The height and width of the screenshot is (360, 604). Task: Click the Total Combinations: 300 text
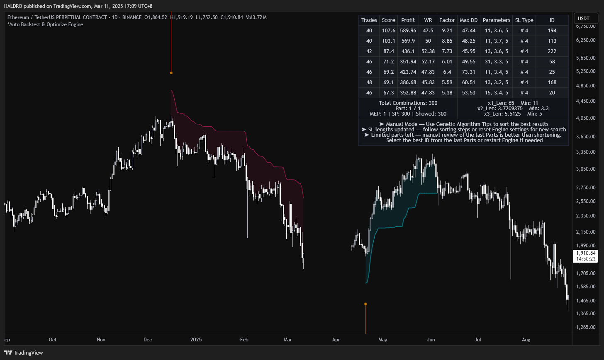[408, 103]
